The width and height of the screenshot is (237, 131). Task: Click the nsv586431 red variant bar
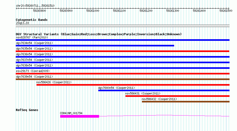[x=177, y=96]
